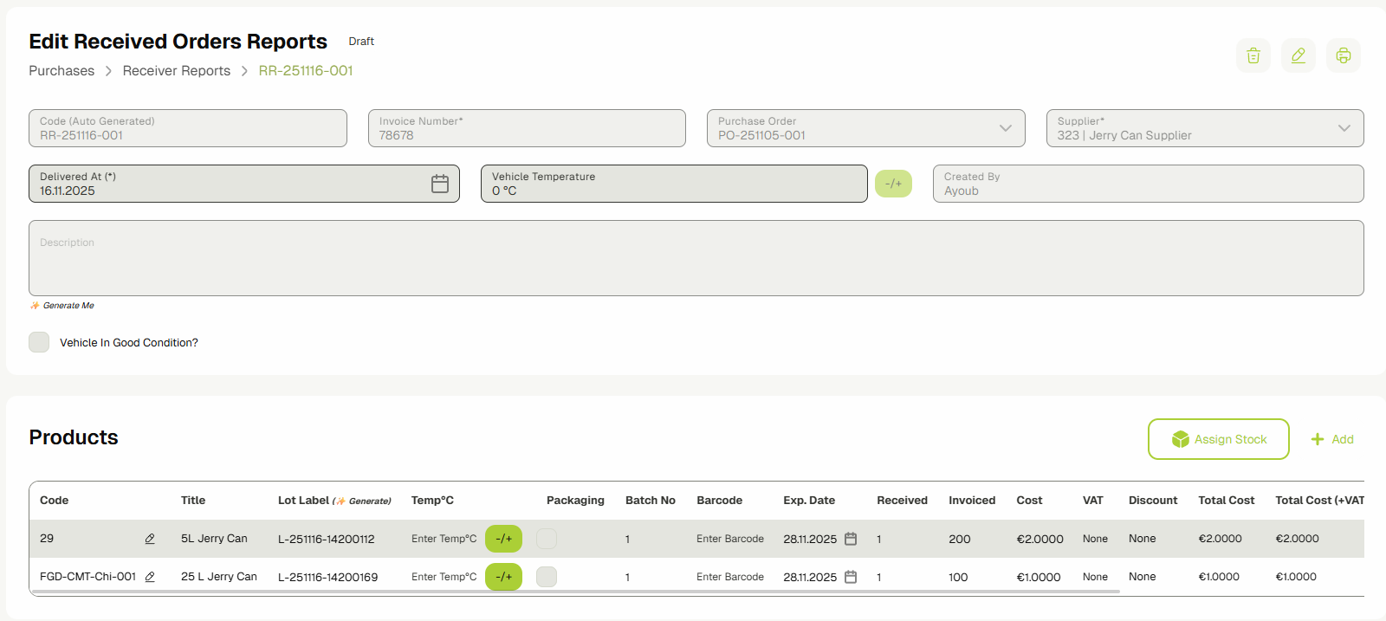Click Add to add a product
Viewport: 1386px width, 621px height.
[1332, 439]
